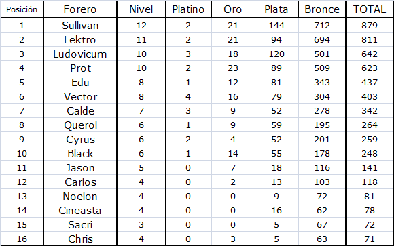The width and height of the screenshot is (394, 246).
Task: Select the Bronce header cell
Action: point(322,9)
